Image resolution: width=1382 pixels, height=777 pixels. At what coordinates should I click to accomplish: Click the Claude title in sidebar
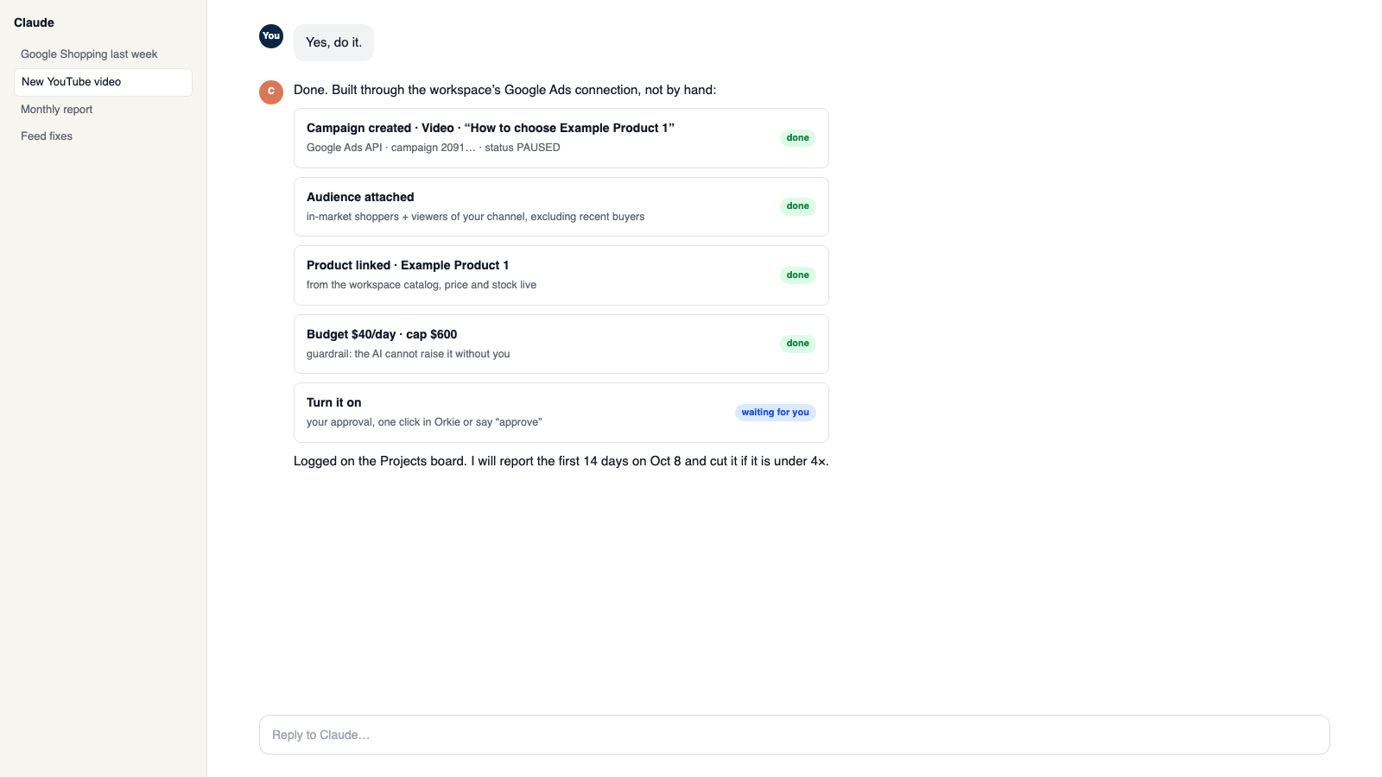34,22
